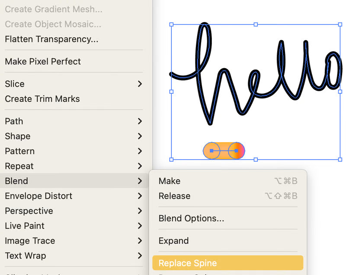Open the Shape submenu chevron
This screenshot has height=275, width=346.
pos(140,136)
